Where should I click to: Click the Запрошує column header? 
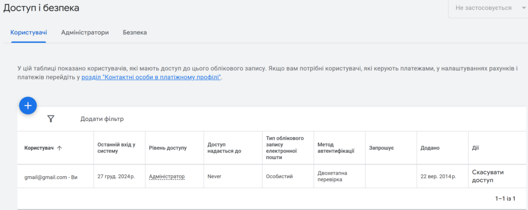(382, 148)
